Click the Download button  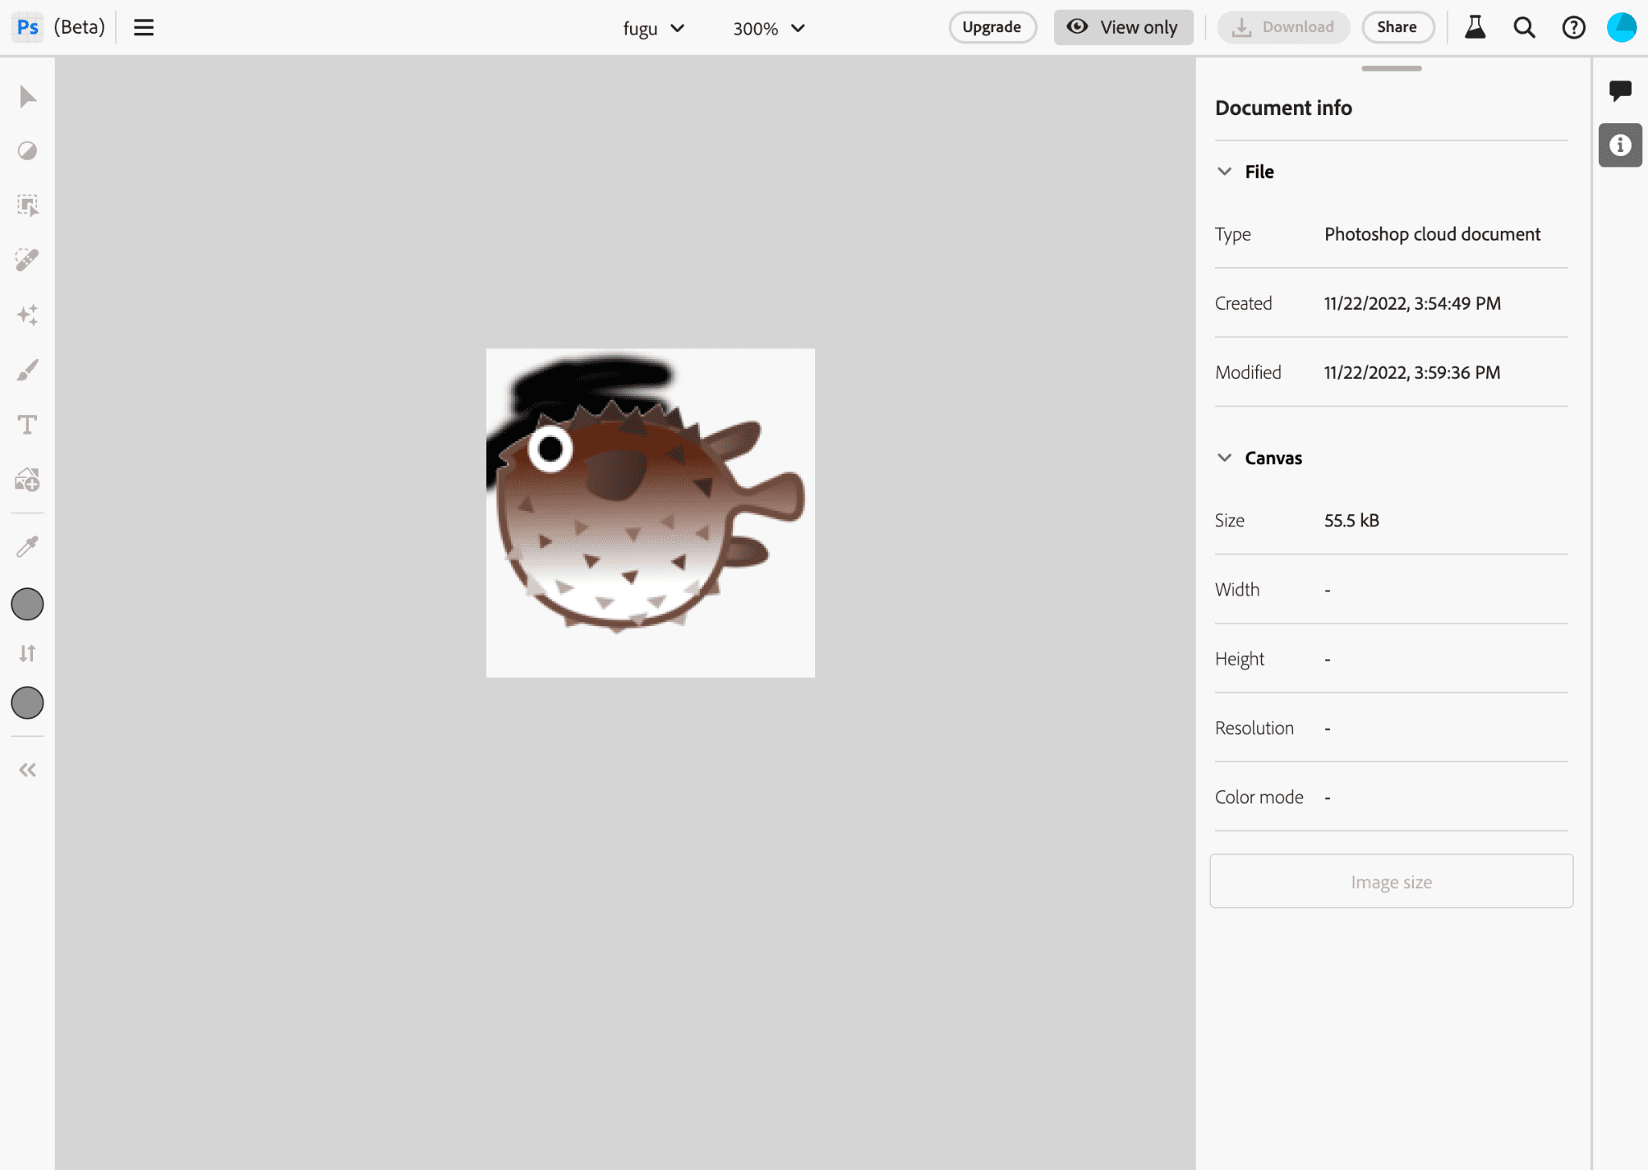coord(1282,28)
